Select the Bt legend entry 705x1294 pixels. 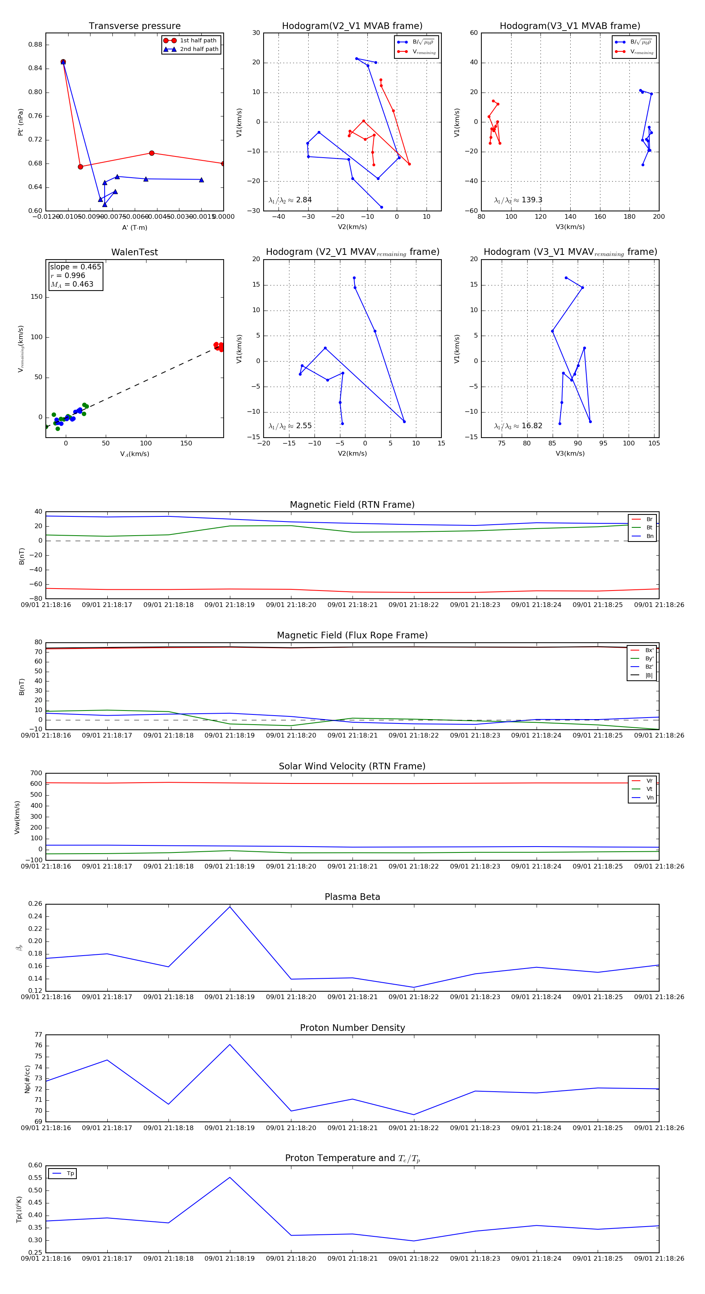tap(642, 527)
